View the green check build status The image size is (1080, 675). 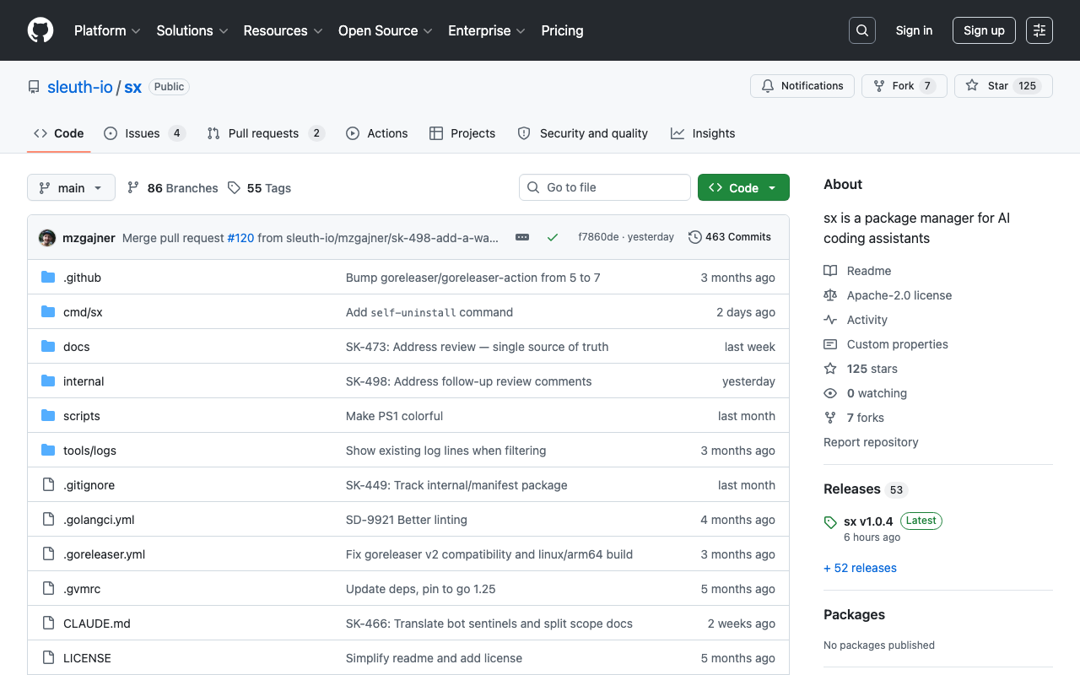click(x=553, y=237)
